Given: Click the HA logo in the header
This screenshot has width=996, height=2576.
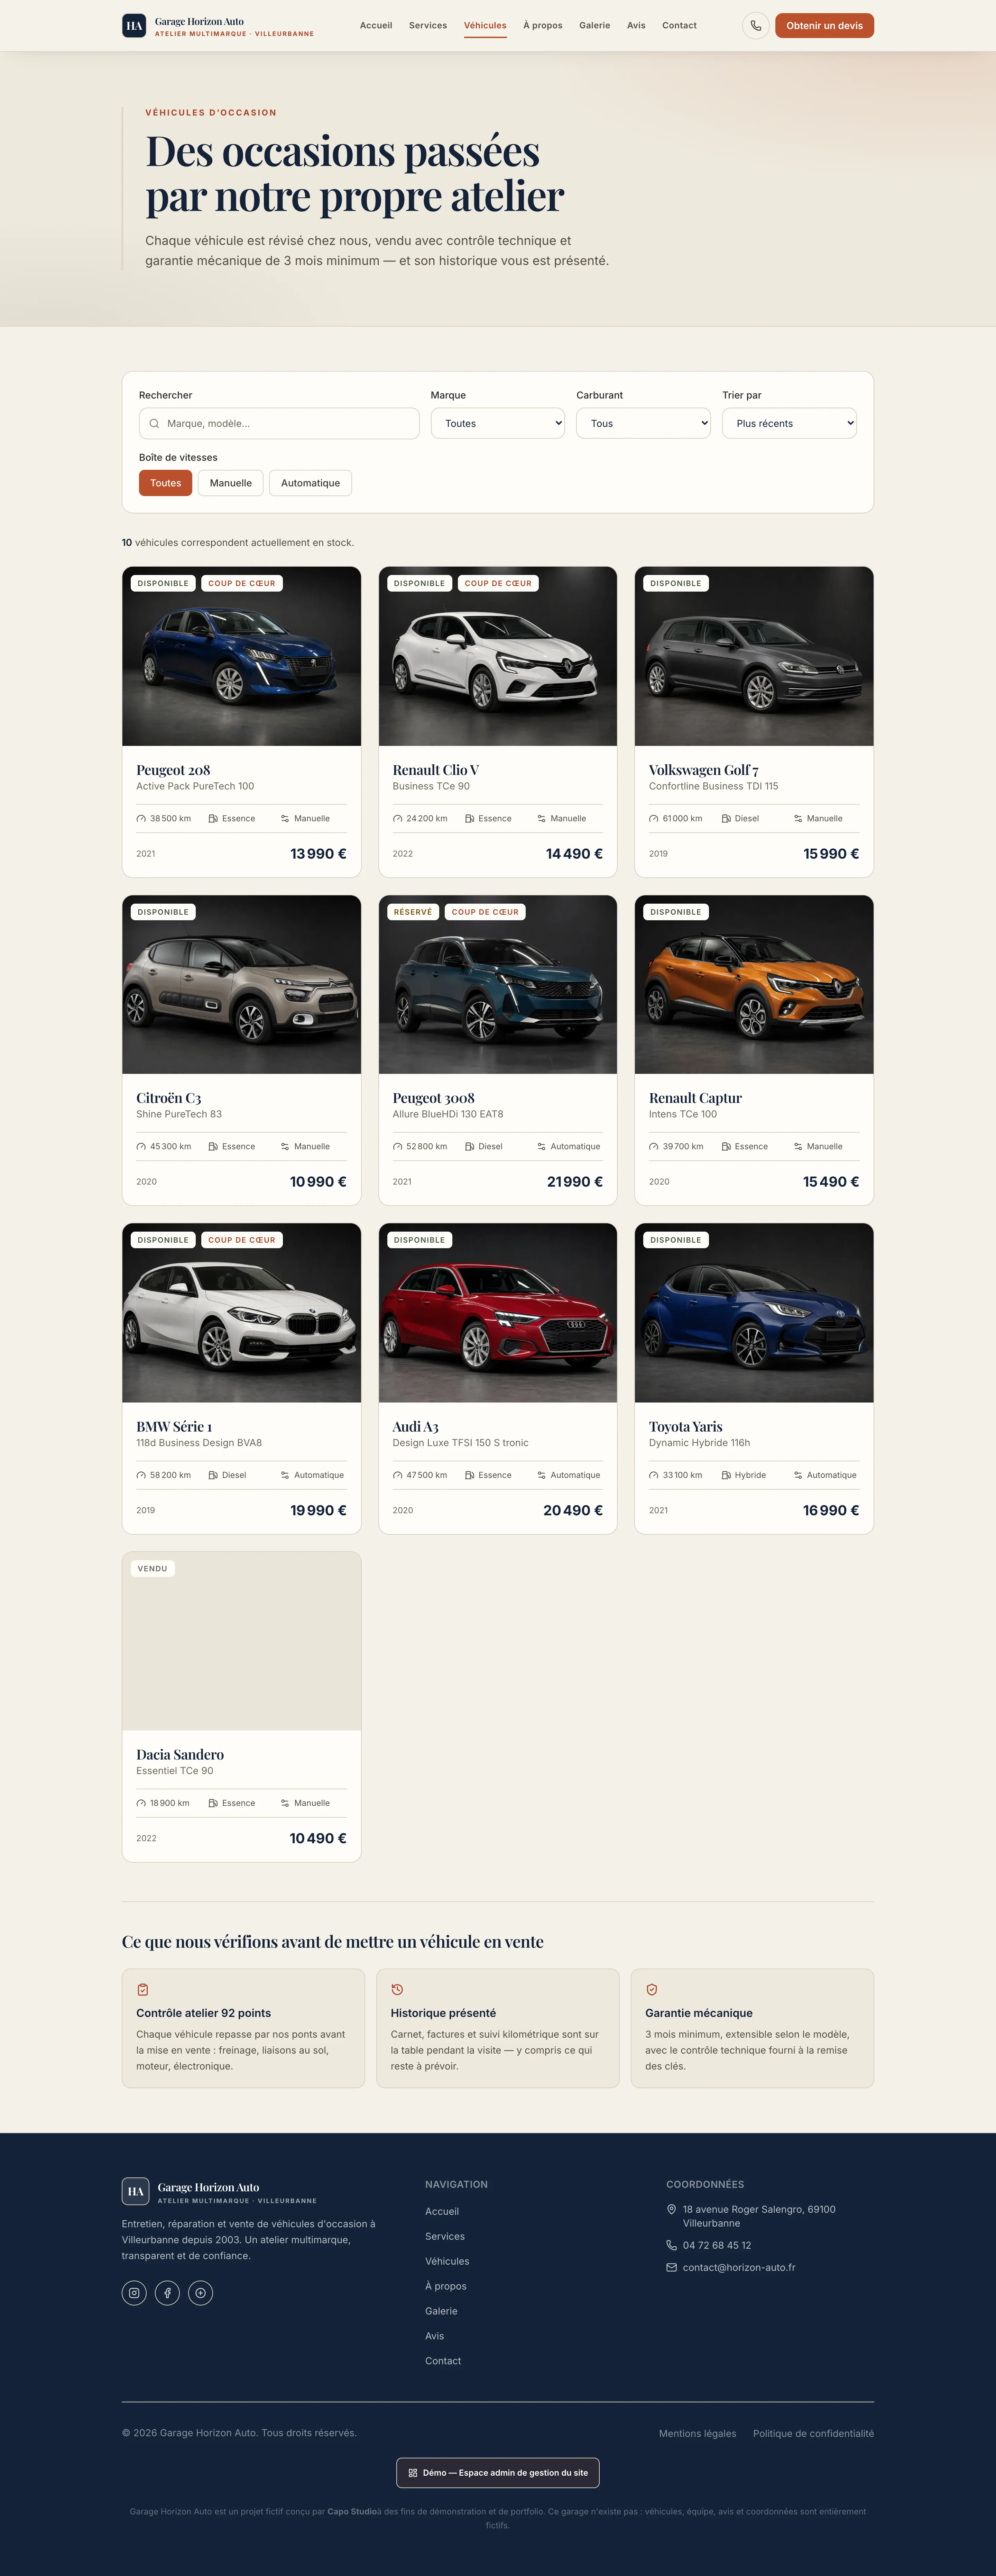Looking at the screenshot, I should click(134, 26).
